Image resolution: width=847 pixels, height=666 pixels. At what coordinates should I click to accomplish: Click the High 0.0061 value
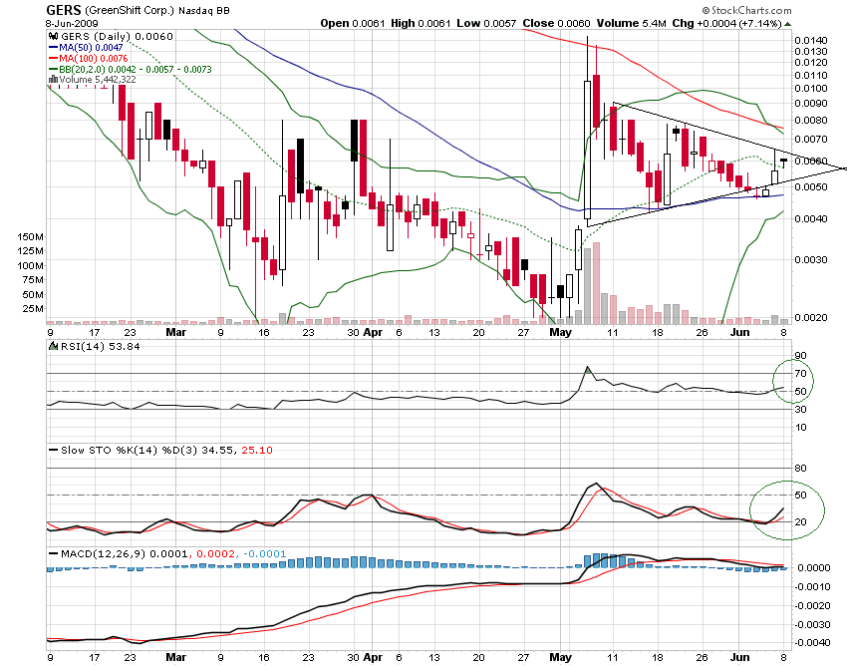(421, 23)
